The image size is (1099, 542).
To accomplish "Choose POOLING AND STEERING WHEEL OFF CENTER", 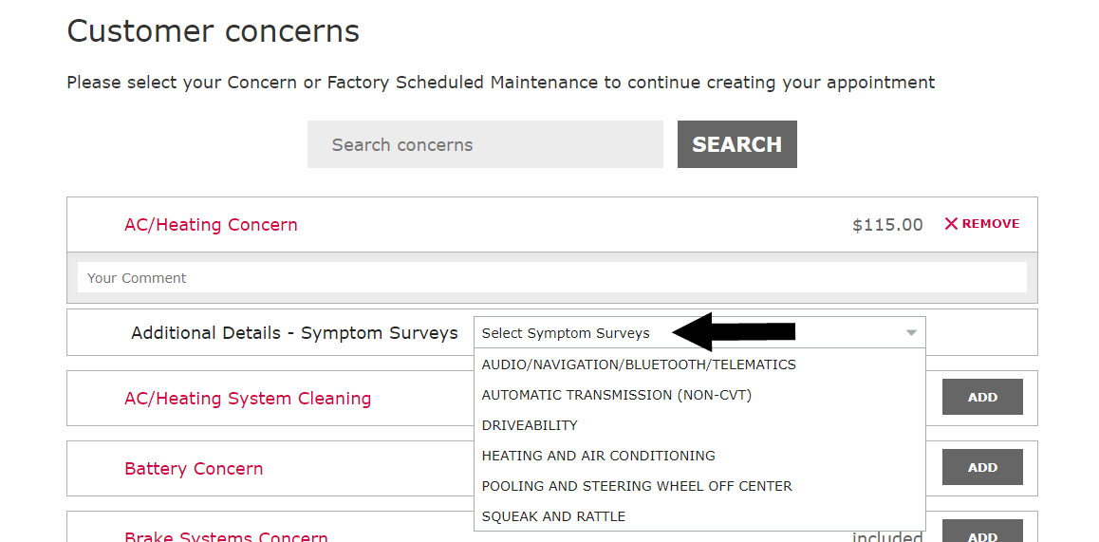I will [637, 486].
